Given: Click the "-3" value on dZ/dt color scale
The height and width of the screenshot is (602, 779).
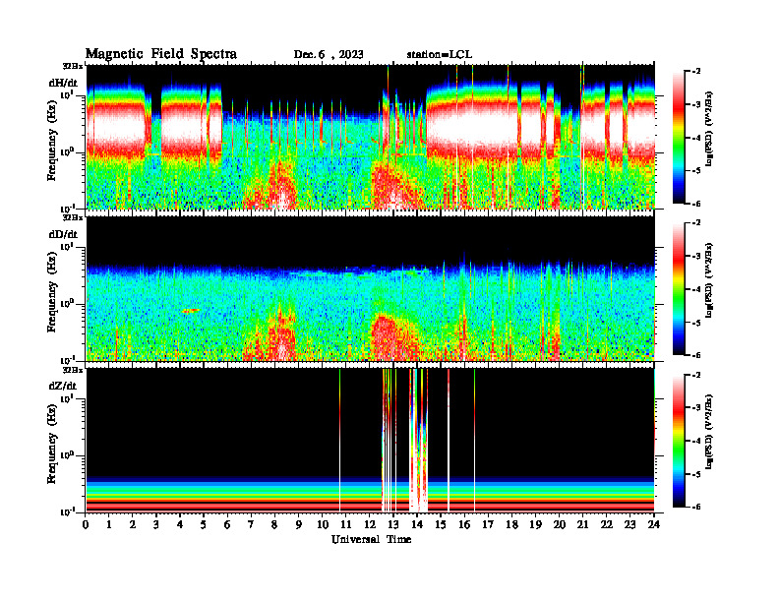Looking at the screenshot, I should click(x=696, y=407).
